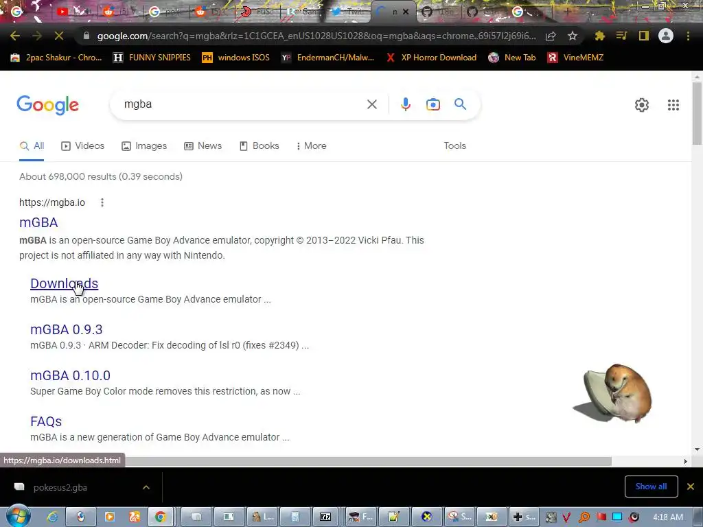This screenshot has width=703, height=527.
Task: Show all downloads
Action: [651, 487]
